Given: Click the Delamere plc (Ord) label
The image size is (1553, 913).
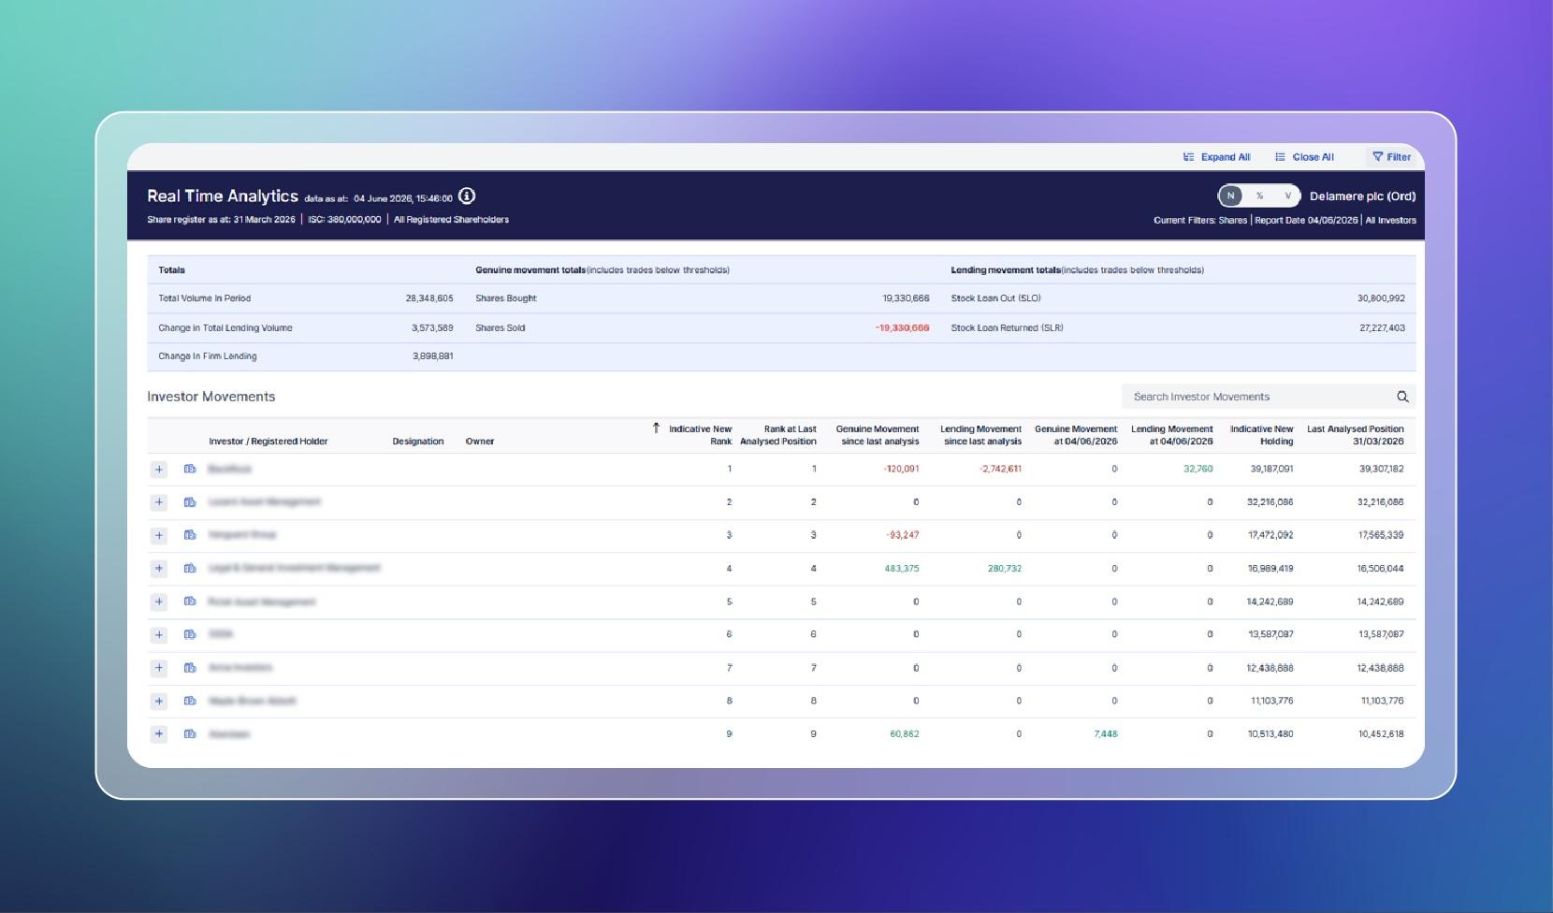Looking at the screenshot, I should [1362, 196].
